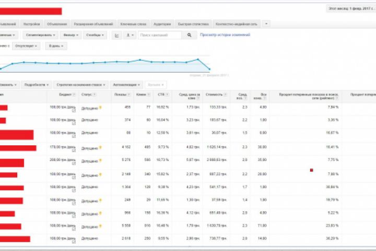Open the Подробности dropdown
This screenshot has width=376, height=251.
coord(37,85)
